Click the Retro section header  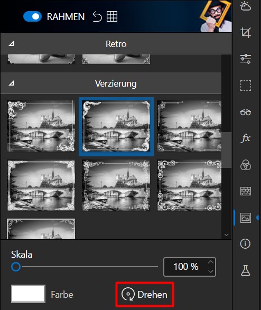point(116,44)
